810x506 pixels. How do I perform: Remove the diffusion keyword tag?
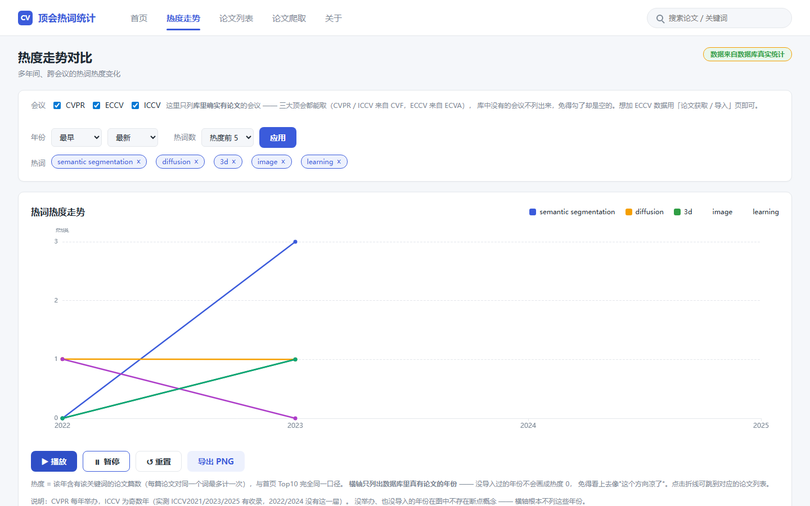tap(196, 162)
